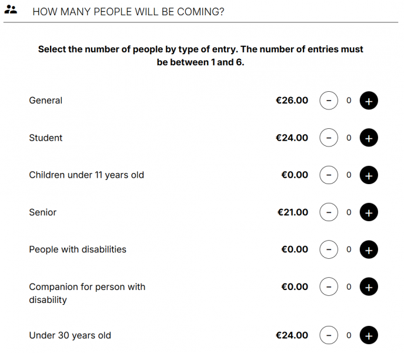Viewport: 404px width, 353px height.
Task: Click the people group icon in header
Action: (11, 10)
